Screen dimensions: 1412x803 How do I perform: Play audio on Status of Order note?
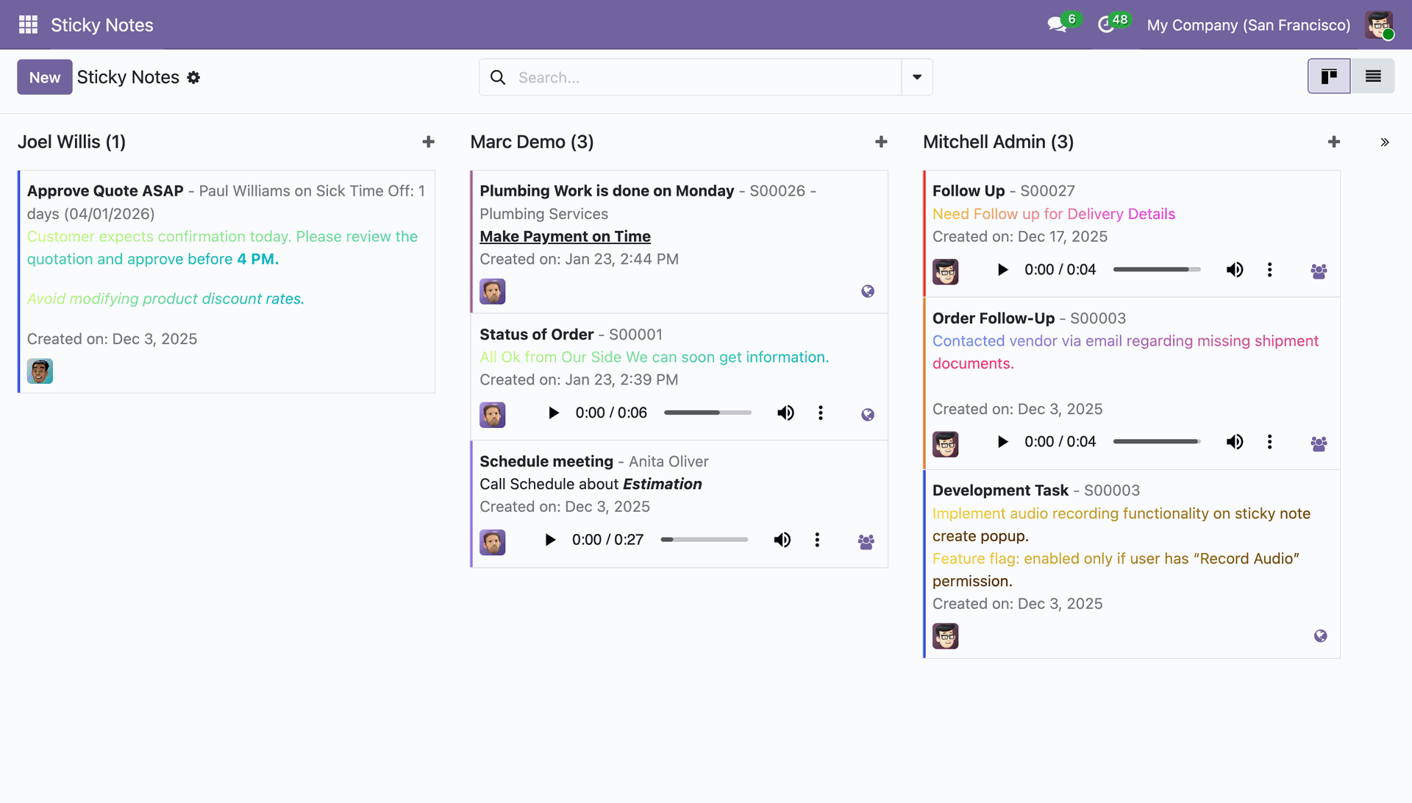554,413
